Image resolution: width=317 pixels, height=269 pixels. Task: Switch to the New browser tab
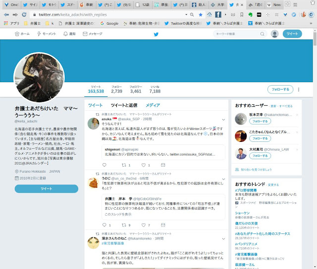[x=274, y=5]
